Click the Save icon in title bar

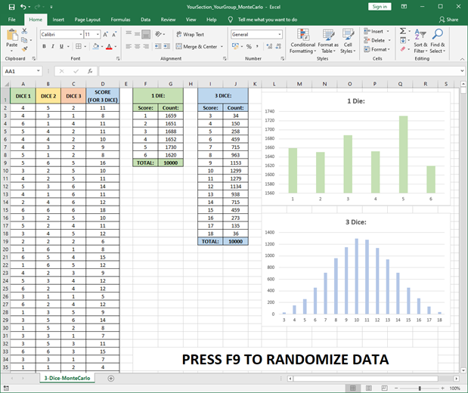[11, 7]
